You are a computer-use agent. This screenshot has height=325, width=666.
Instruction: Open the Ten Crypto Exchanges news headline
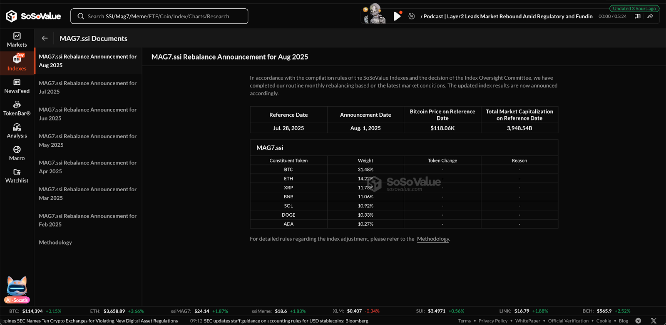pyautogui.click(x=89, y=321)
